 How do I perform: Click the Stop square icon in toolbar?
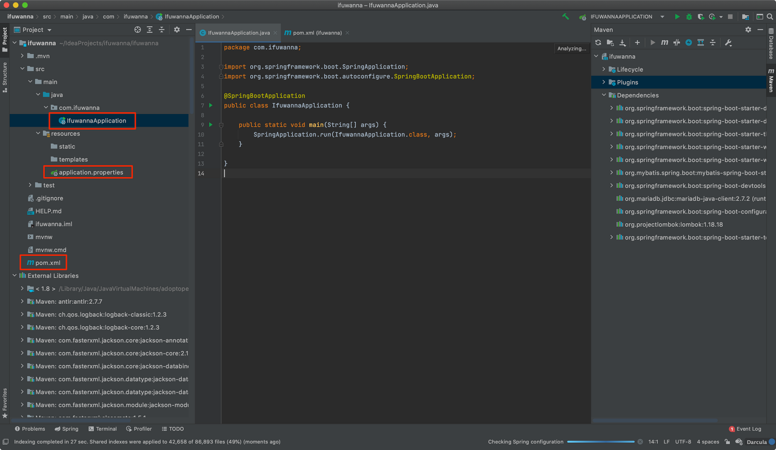(x=730, y=17)
